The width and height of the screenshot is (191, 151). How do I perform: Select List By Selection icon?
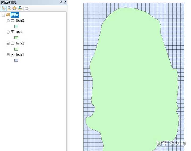pos(20,8)
